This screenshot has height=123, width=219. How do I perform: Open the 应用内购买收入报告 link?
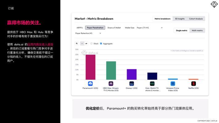[x=40, y=44]
